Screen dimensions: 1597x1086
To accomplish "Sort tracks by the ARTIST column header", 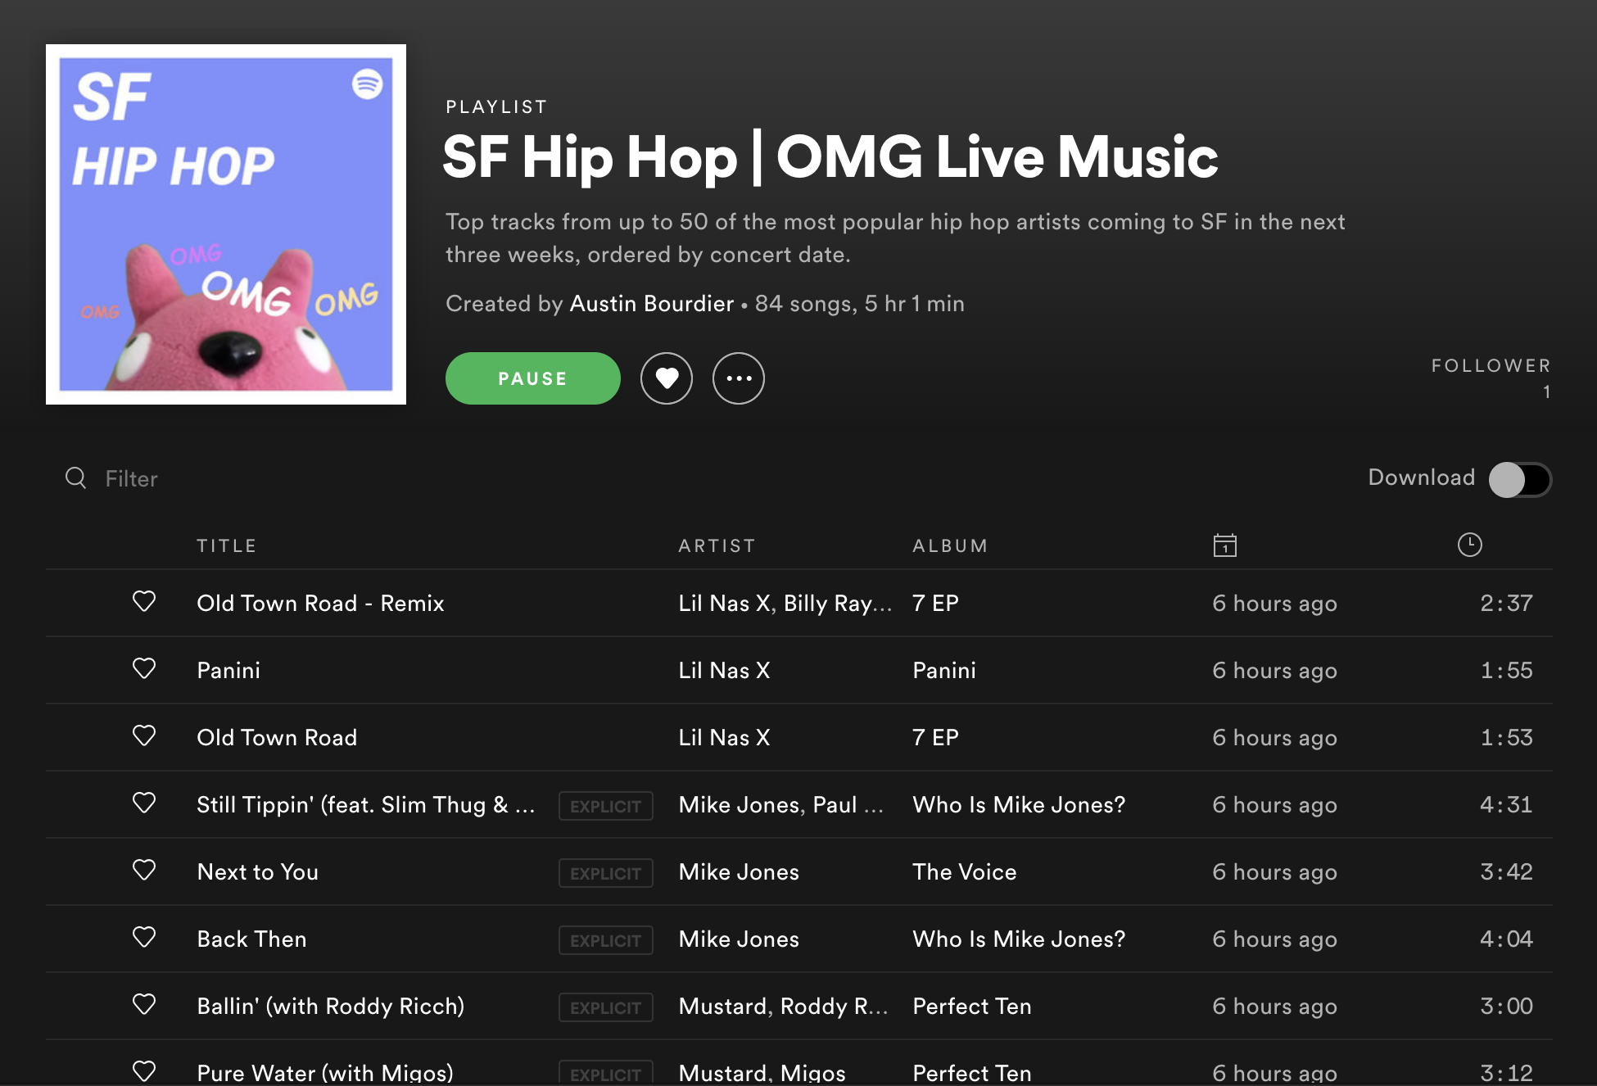I will [717, 545].
